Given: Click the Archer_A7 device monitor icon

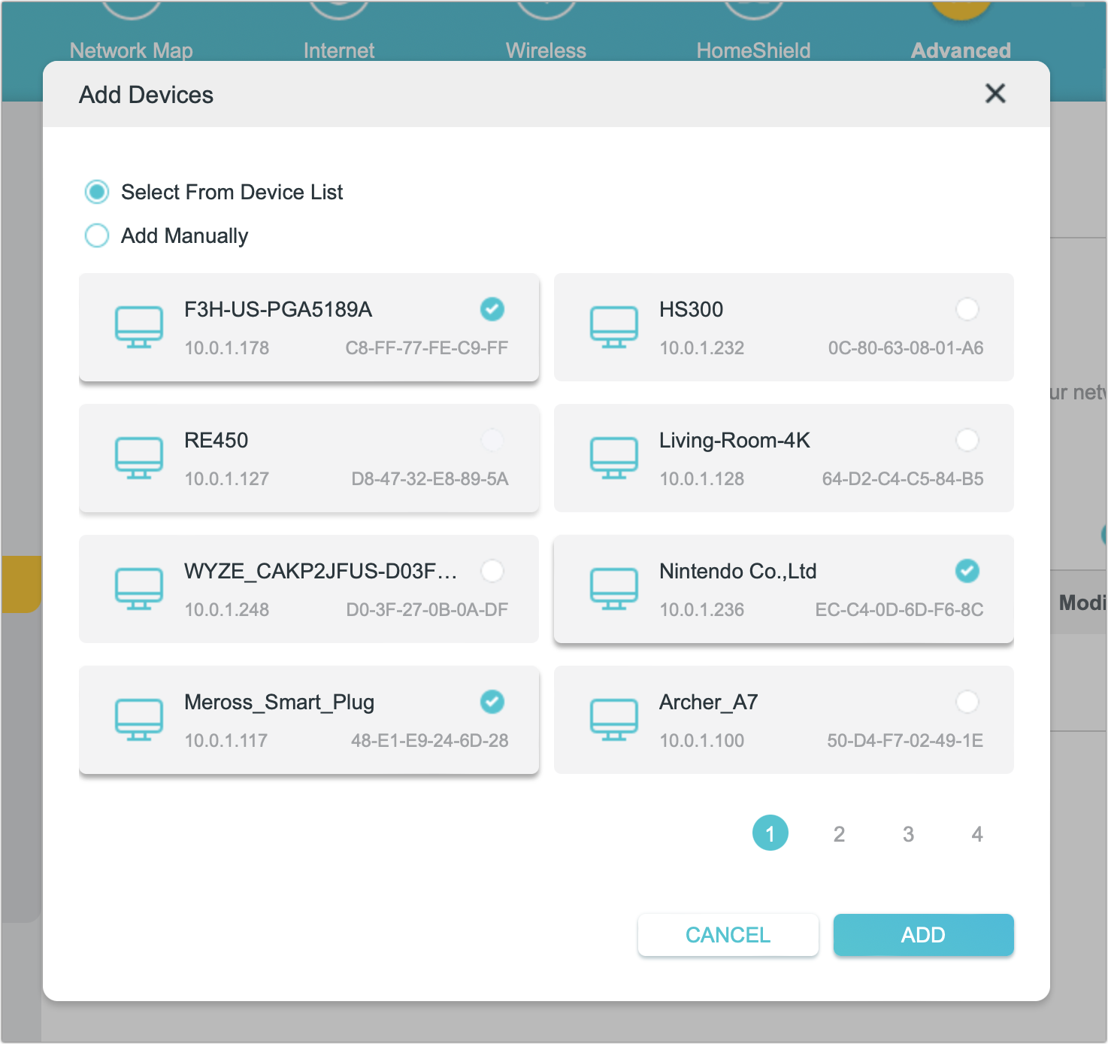Looking at the screenshot, I should [613, 719].
